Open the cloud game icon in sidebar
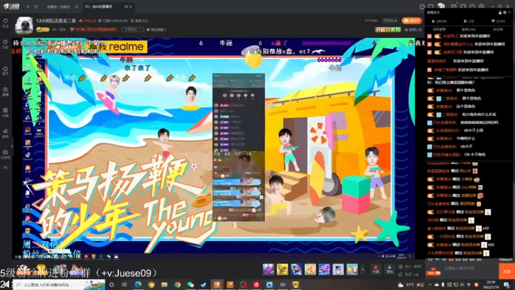Screen dimensions: 515x290 tap(5, 155)
